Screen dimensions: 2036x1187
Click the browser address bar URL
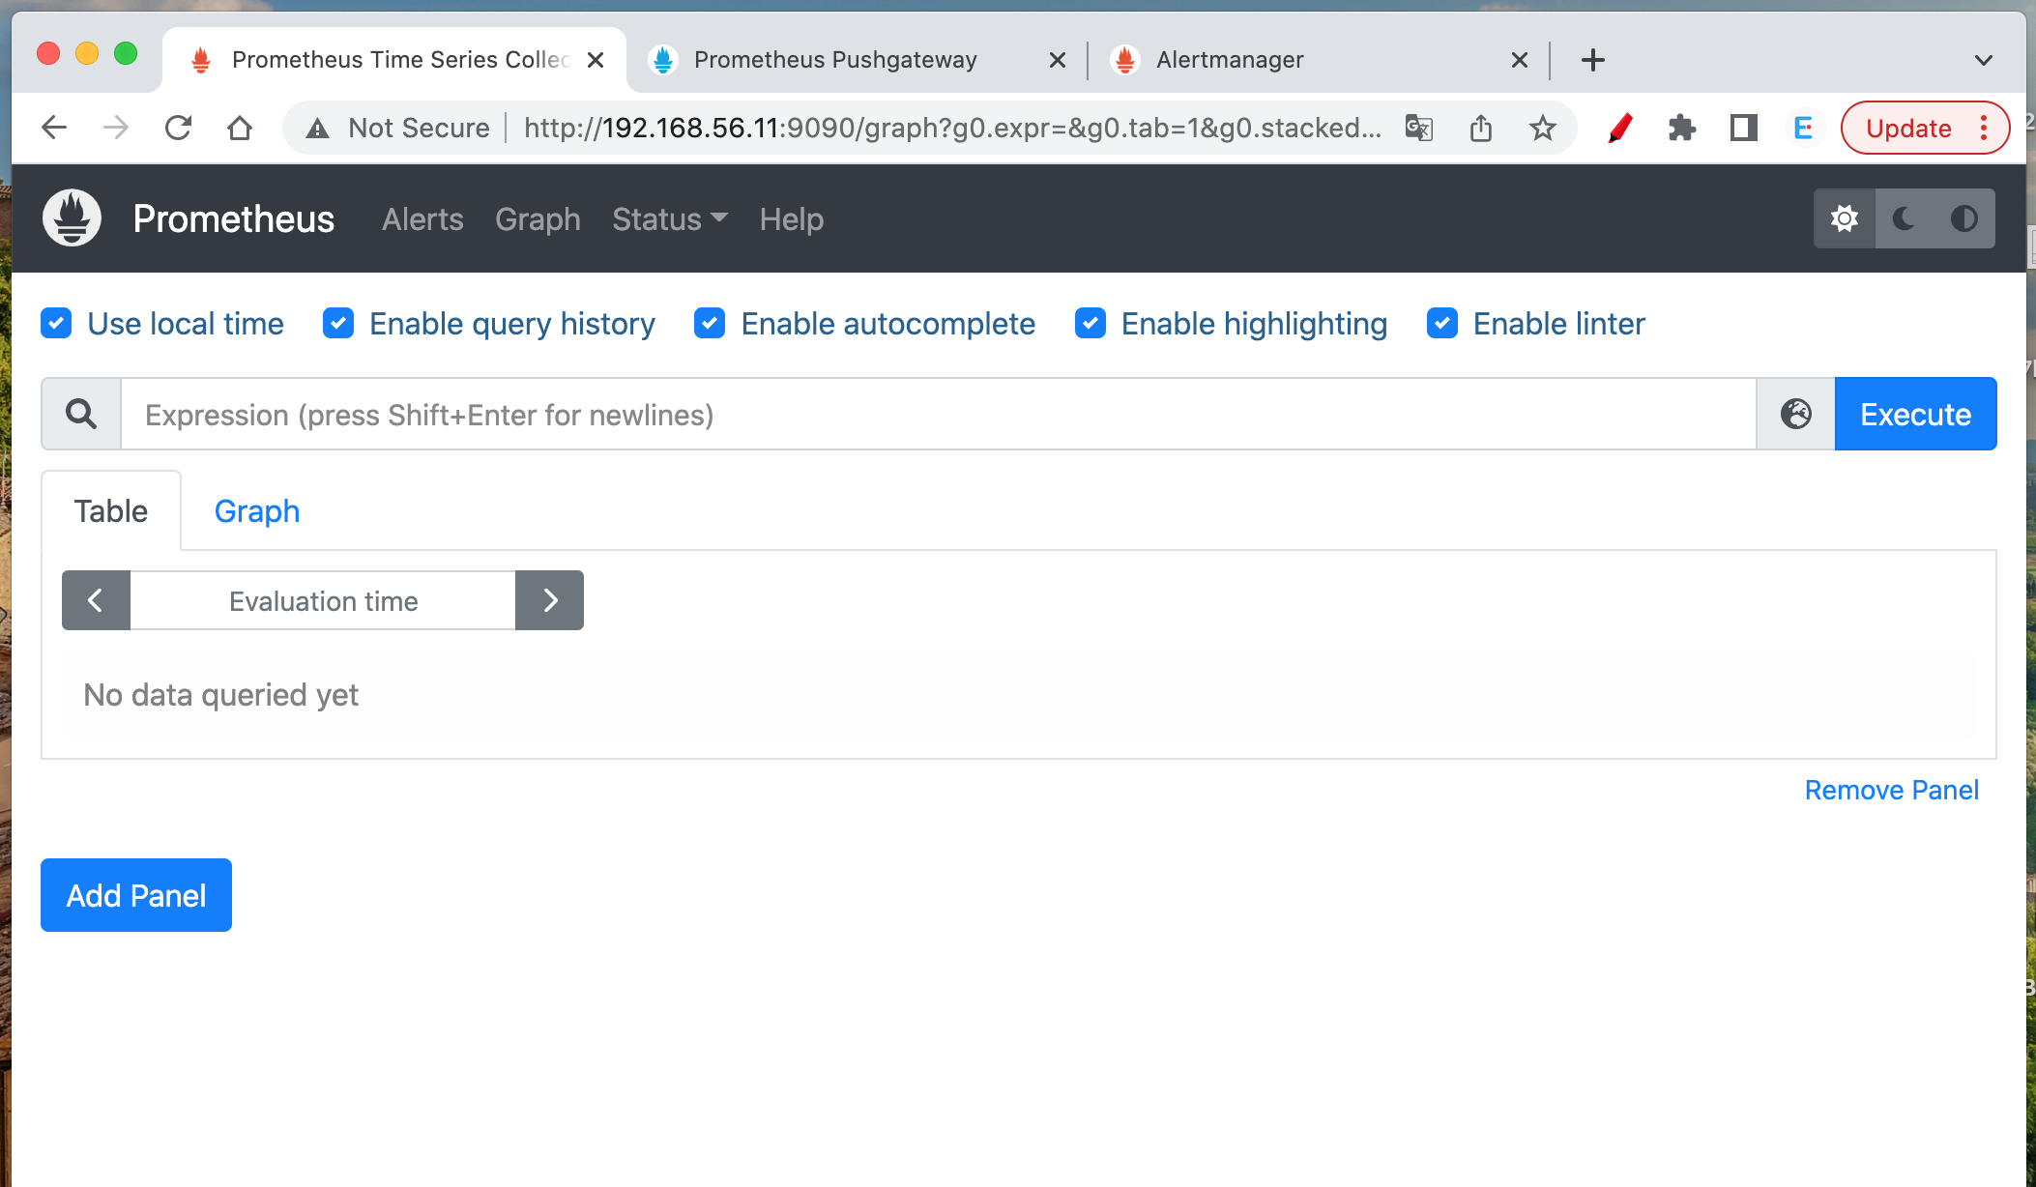pyautogui.click(x=952, y=128)
